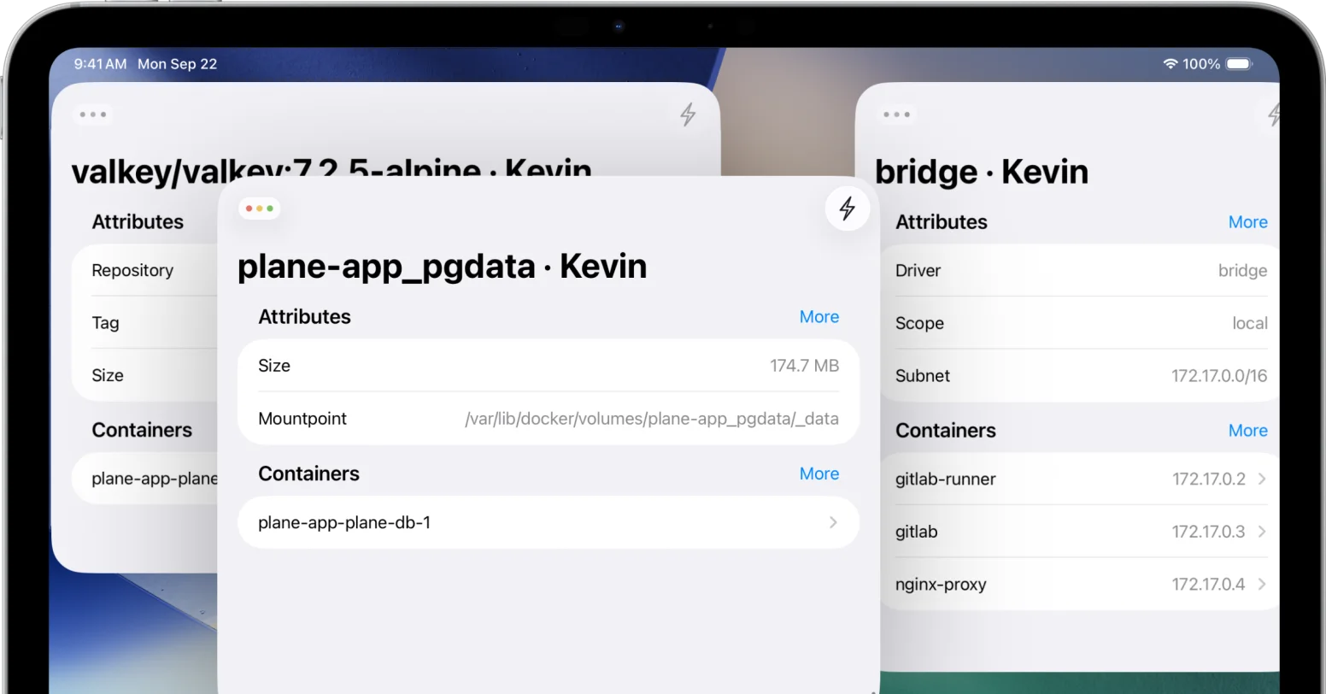1326x694 pixels.
Task: Tap the Wi-Fi status icon
Action: [x=1170, y=64]
